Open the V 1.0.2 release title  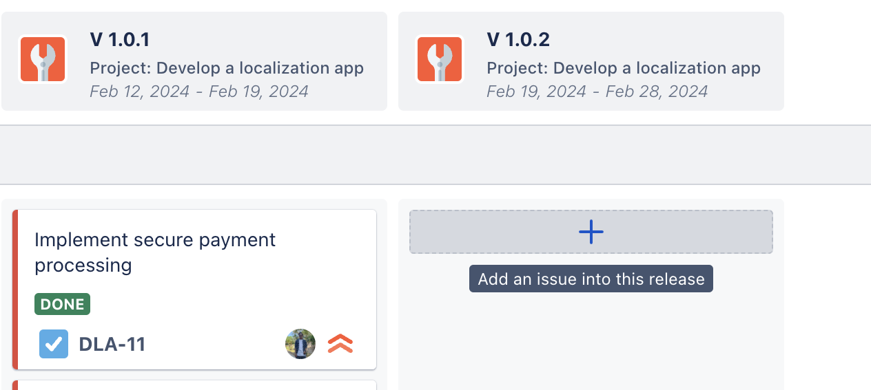(x=518, y=40)
